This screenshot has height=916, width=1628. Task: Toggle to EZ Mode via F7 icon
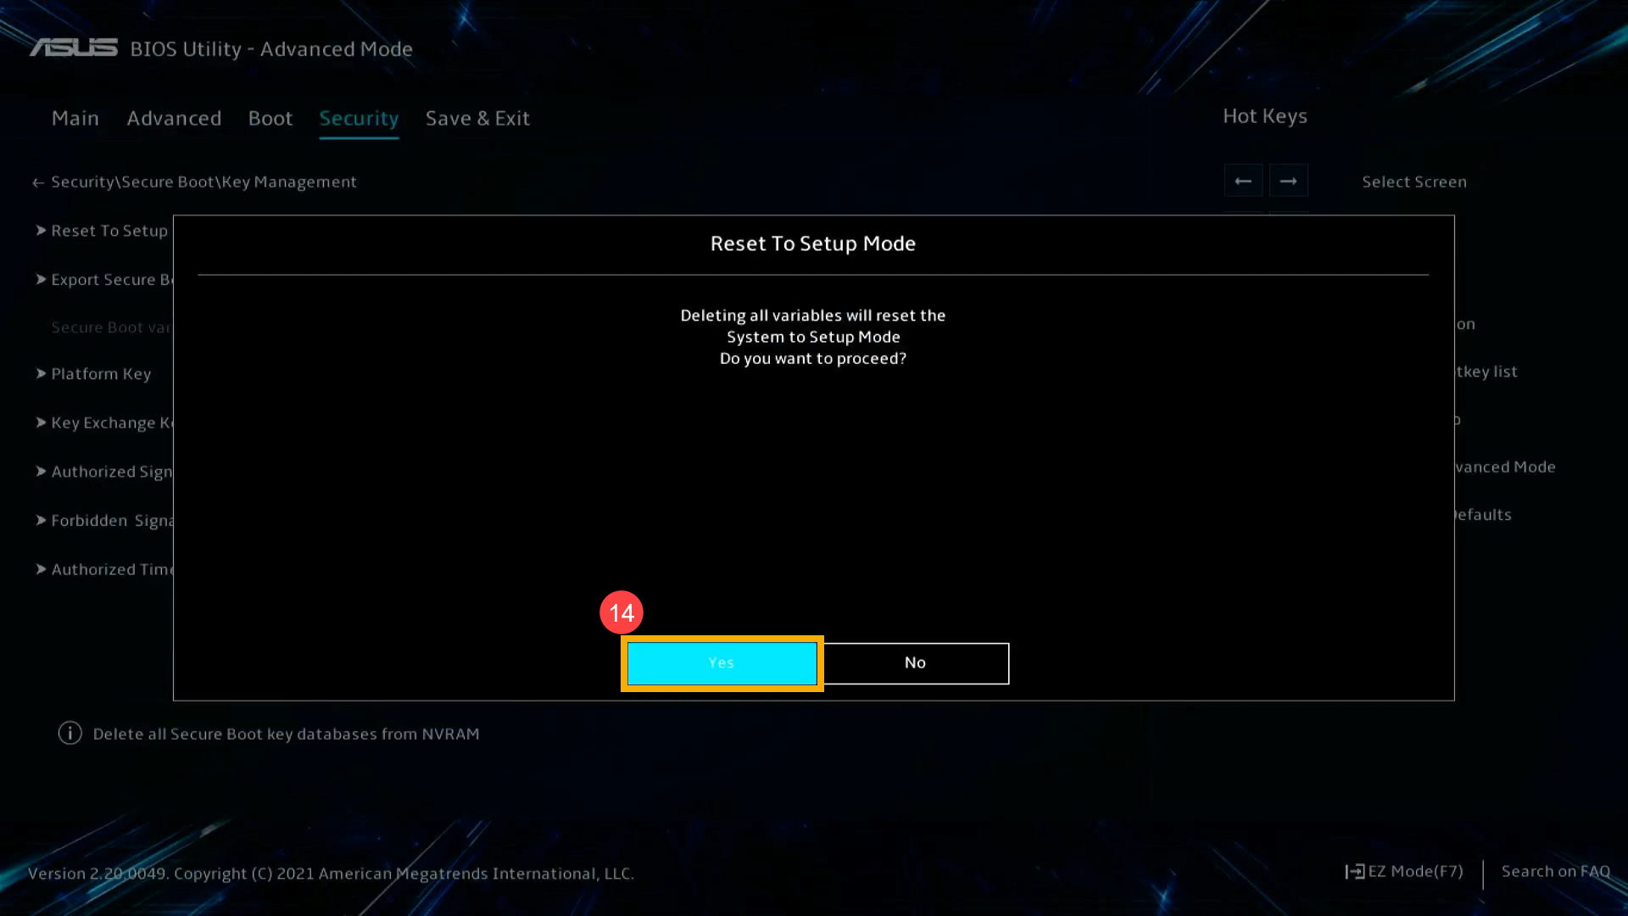(x=1403, y=871)
